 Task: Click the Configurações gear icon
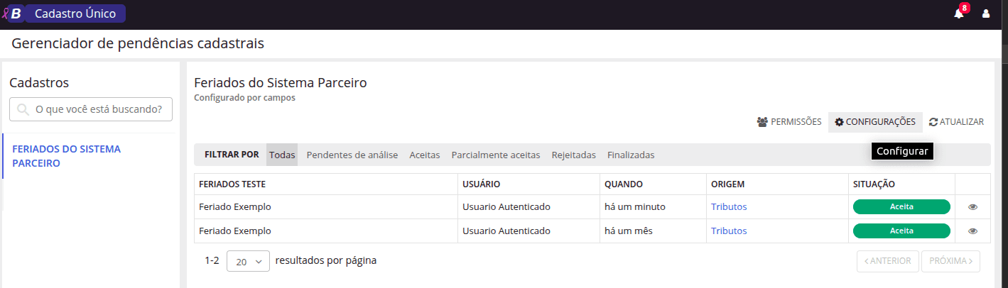[839, 122]
